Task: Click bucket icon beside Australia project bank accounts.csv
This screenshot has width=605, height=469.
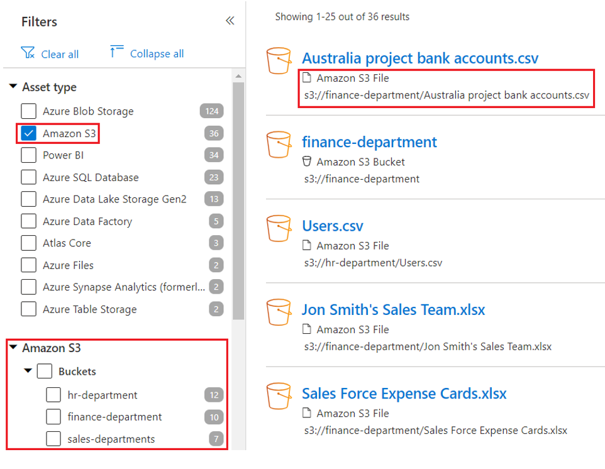Action: [x=279, y=60]
